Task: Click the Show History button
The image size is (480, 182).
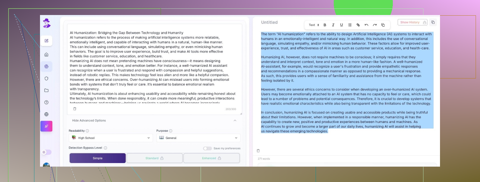Action: (412, 22)
